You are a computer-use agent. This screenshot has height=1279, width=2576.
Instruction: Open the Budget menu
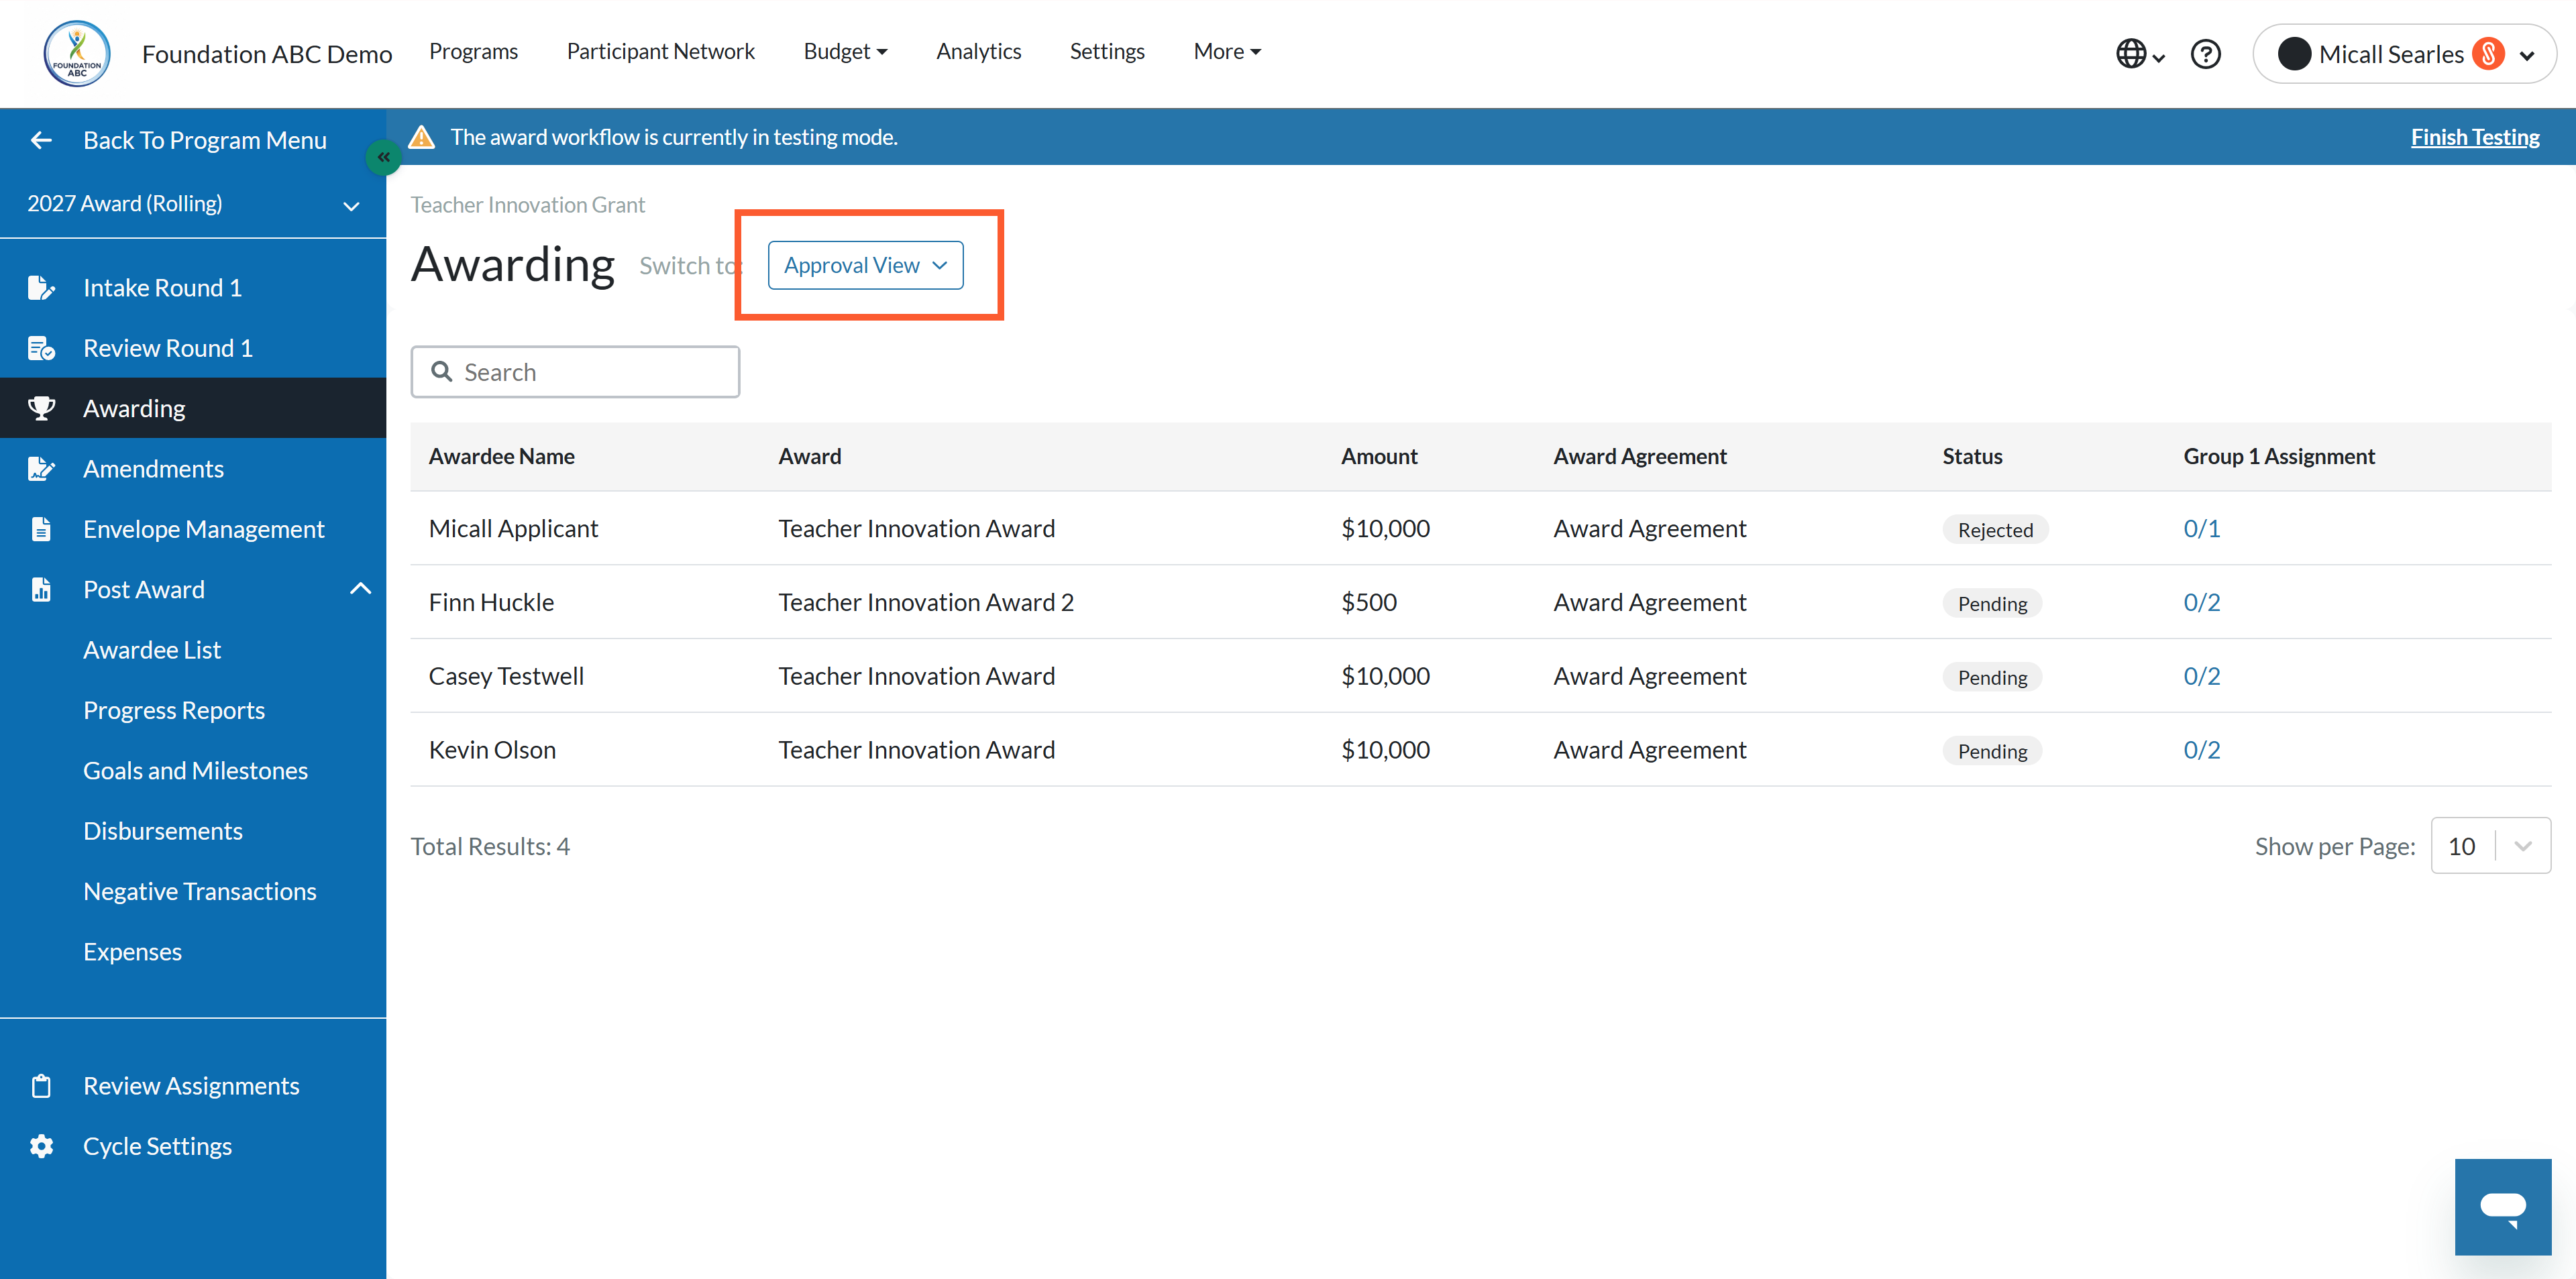coord(845,51)
